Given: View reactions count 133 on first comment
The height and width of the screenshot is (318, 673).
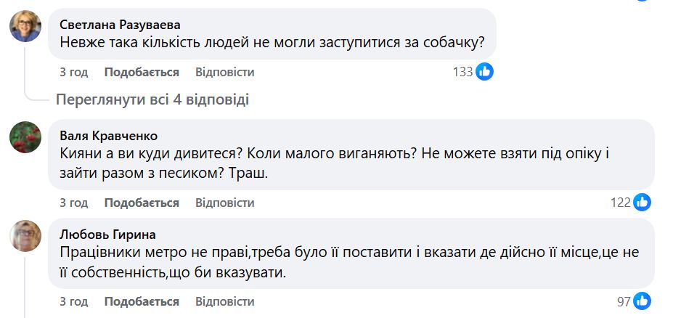Looking at the screenshot, I should pos(462,71).
